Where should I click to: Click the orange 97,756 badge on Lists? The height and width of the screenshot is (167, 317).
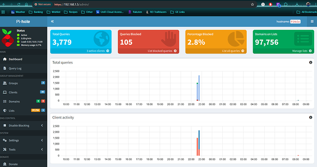35,110
